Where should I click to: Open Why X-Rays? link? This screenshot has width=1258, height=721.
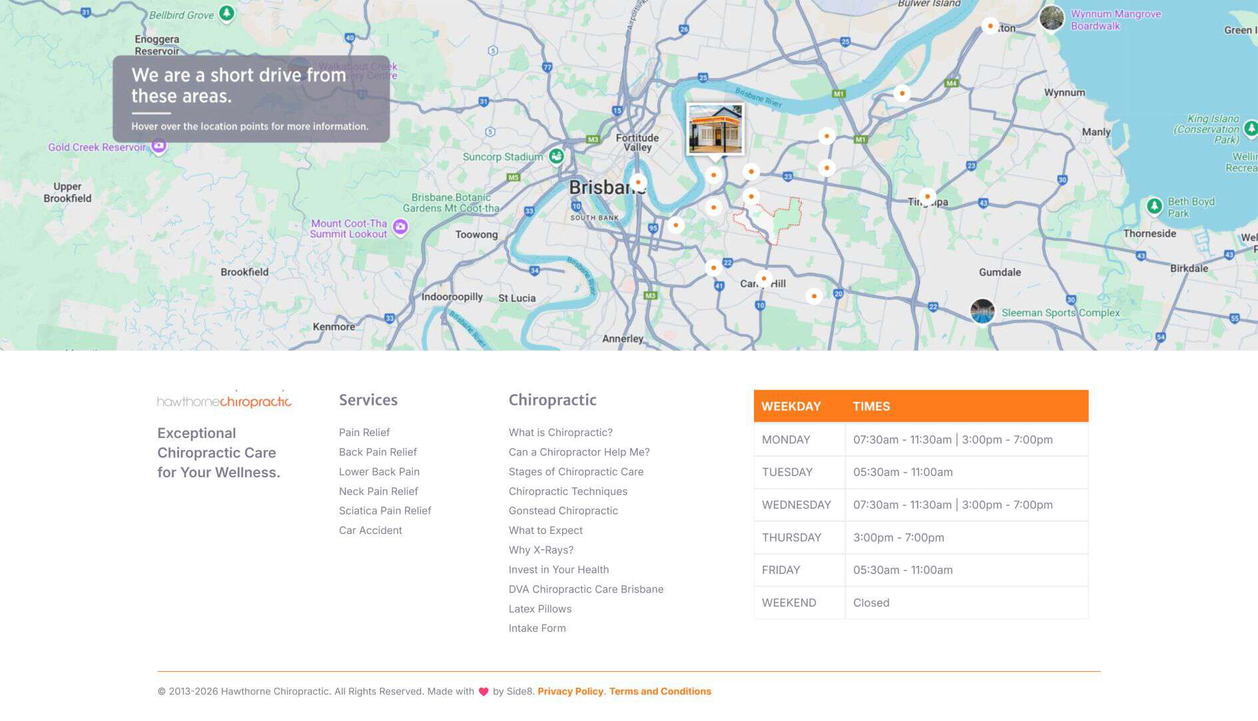coord(541,550)
